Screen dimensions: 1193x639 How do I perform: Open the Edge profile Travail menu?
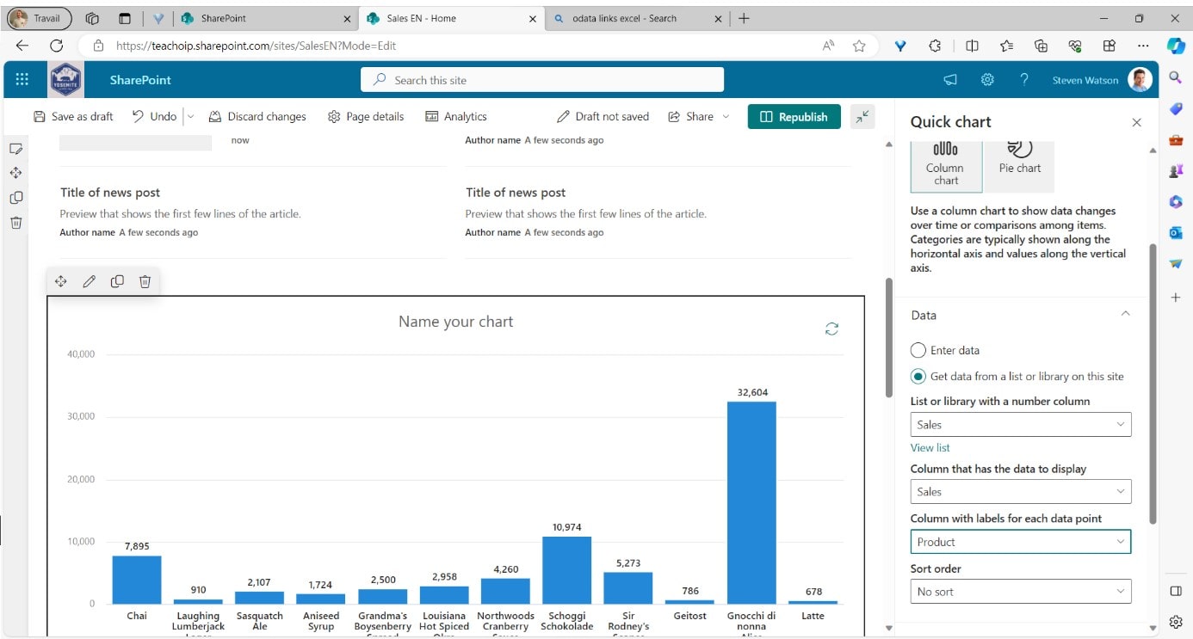click(x=39, y=18)
